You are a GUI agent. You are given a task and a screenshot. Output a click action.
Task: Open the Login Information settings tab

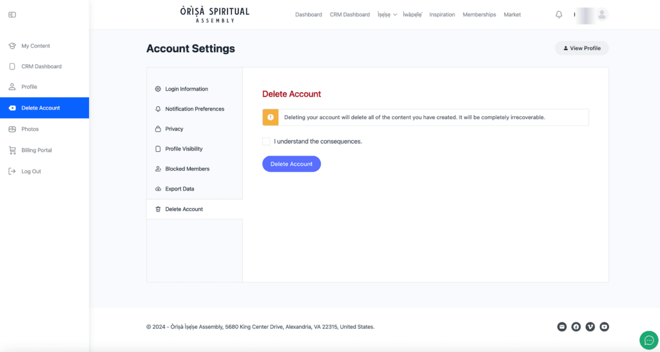[186, 89]
